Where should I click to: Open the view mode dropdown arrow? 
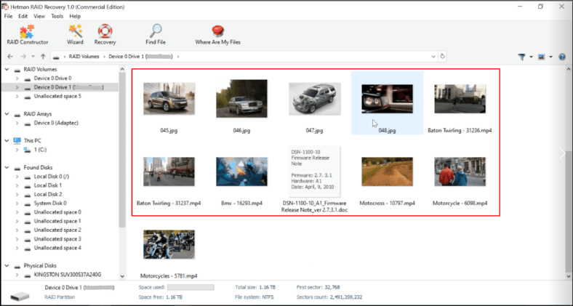(550, 57)
